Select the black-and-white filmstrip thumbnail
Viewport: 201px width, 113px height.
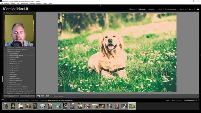(x=124, y=106)
